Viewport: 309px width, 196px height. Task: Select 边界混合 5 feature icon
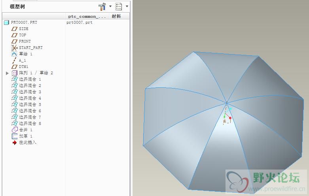(15, 104)
